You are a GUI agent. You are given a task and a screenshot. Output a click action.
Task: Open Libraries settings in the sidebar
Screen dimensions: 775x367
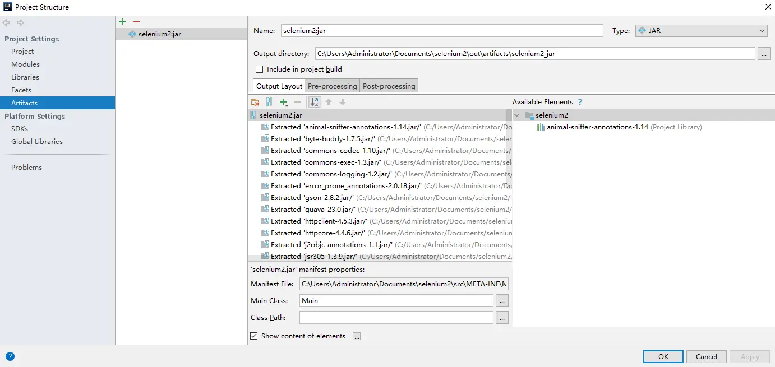click(25, 77)
